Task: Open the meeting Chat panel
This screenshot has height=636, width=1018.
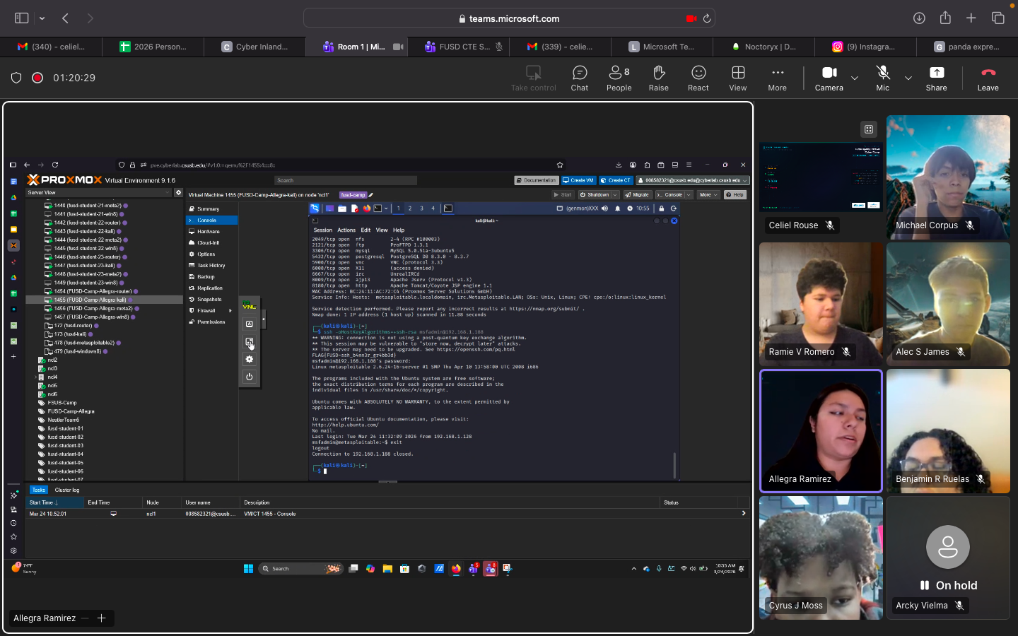Action: tap(579, 78)
